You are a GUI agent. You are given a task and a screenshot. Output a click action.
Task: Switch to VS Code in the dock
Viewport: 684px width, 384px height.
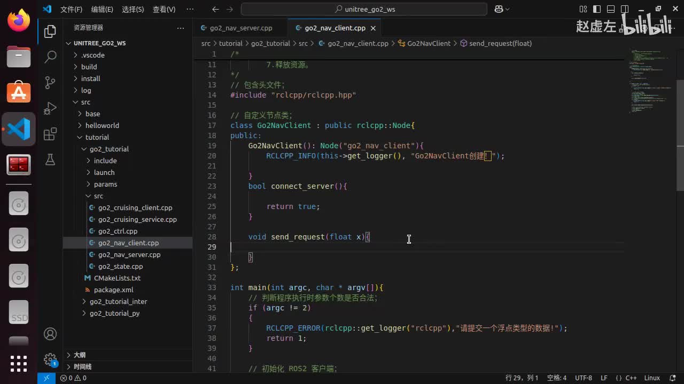[19, 129]
